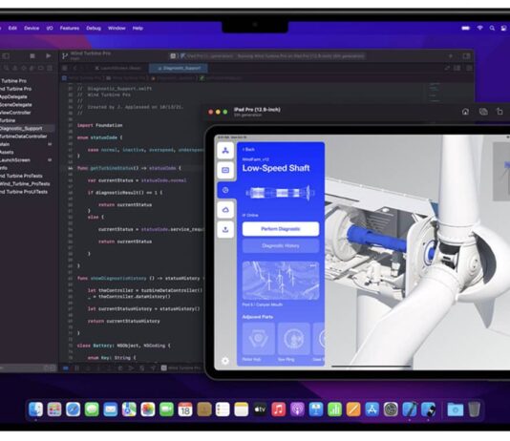The height and width of the screenshot is (441, 510).
Task: Open Apple TV app from the Dock
Action: pyautogui.click(x=260, y=409)
